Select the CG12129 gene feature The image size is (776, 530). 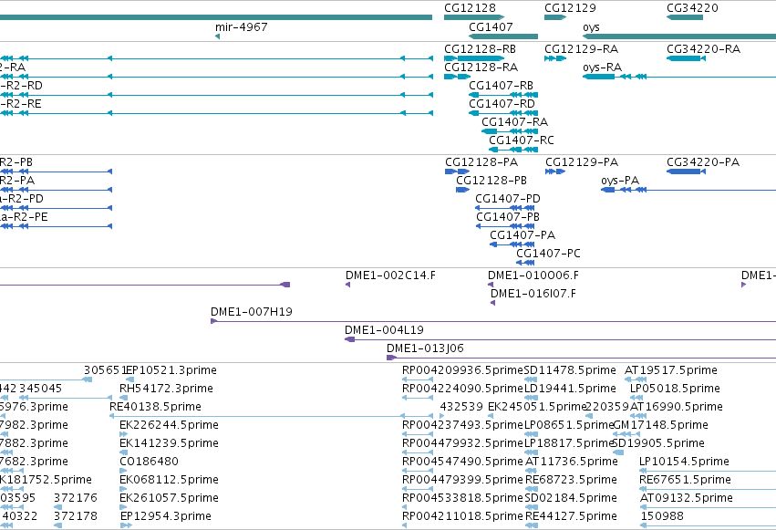[554, 17]
